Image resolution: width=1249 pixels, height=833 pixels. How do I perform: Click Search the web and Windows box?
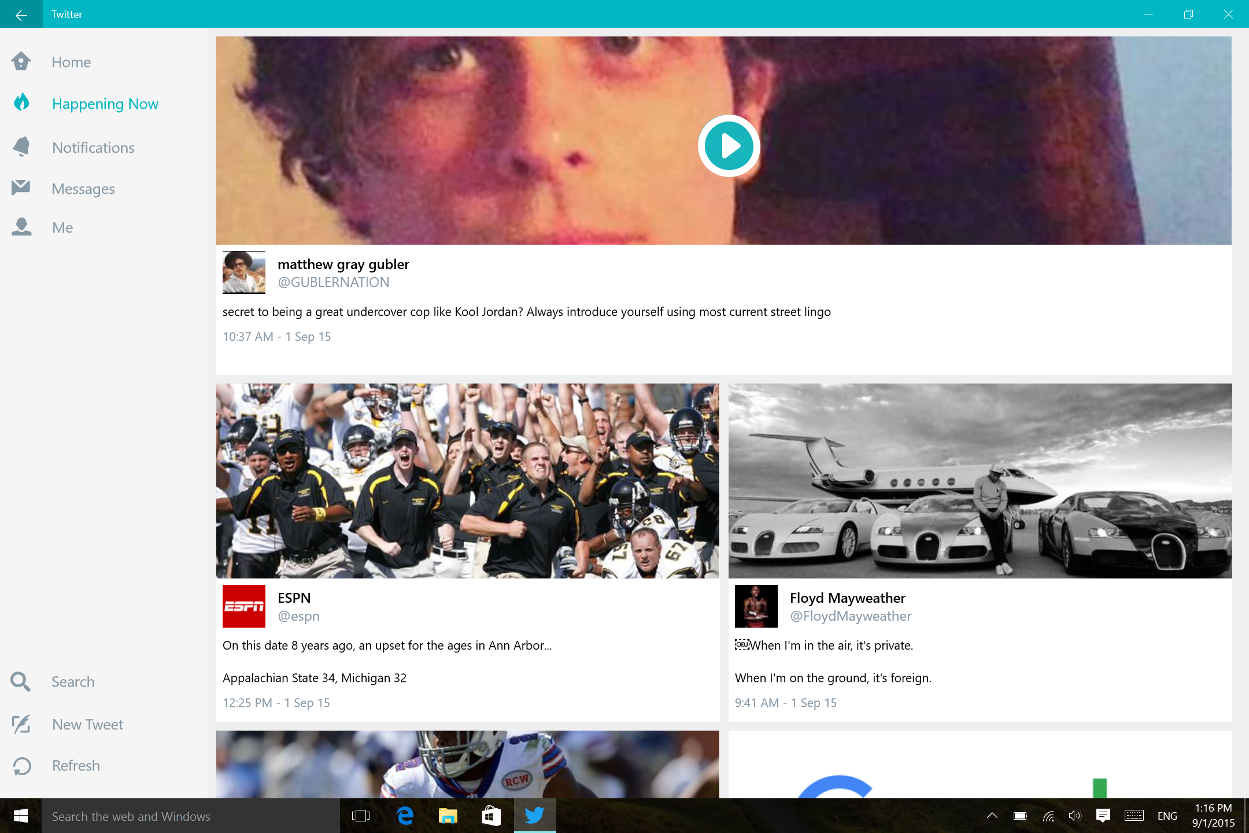(191, 816)
